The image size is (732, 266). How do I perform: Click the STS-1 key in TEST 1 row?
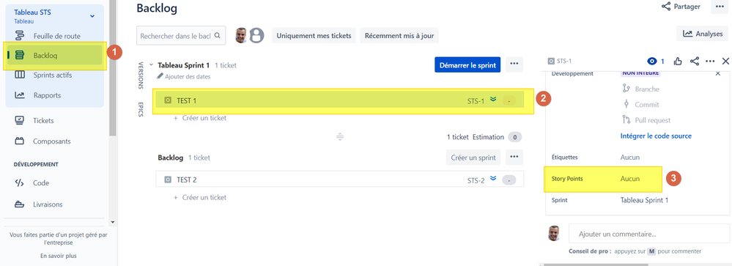click(x=476, y=100)
